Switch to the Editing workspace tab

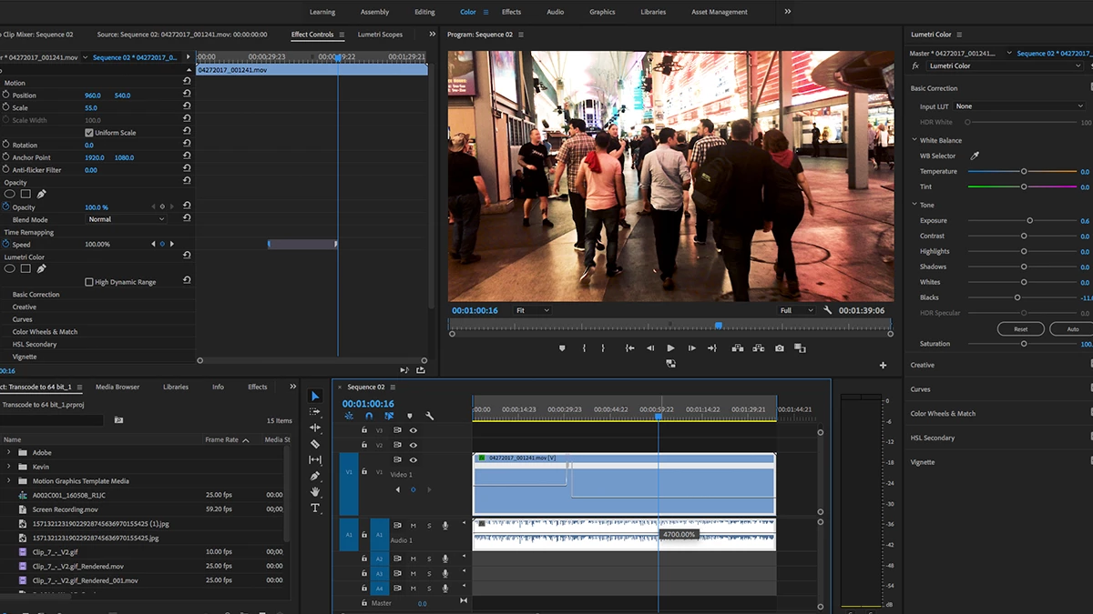[x=424, y=12]
